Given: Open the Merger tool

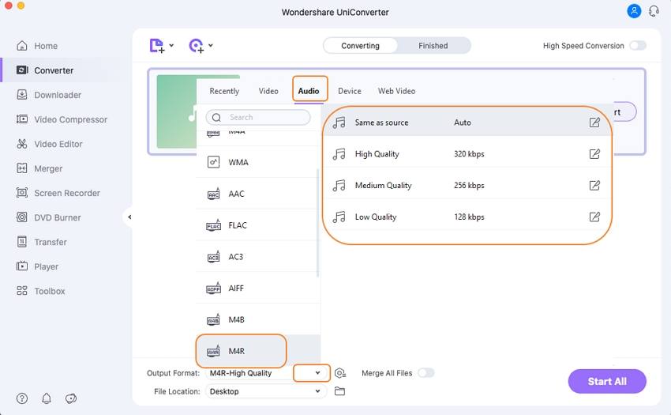Looking at the screenshot, I should point(39,168).
